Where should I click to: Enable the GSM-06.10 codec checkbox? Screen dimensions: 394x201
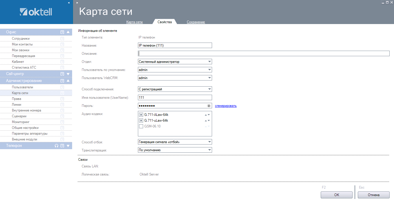[141, 126]
